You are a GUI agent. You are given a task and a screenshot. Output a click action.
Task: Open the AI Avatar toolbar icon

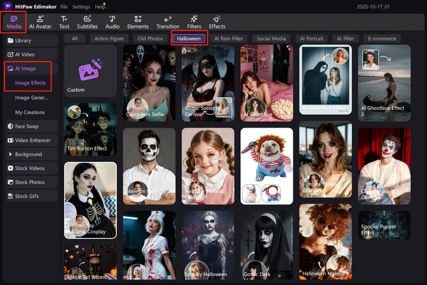(40, 22)
